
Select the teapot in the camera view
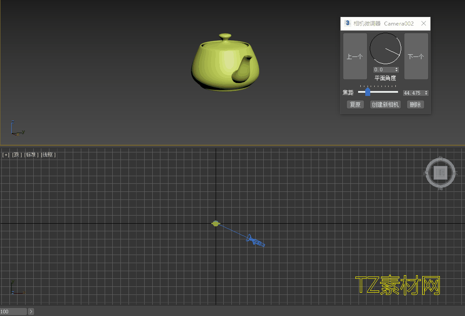pos(225,64)
